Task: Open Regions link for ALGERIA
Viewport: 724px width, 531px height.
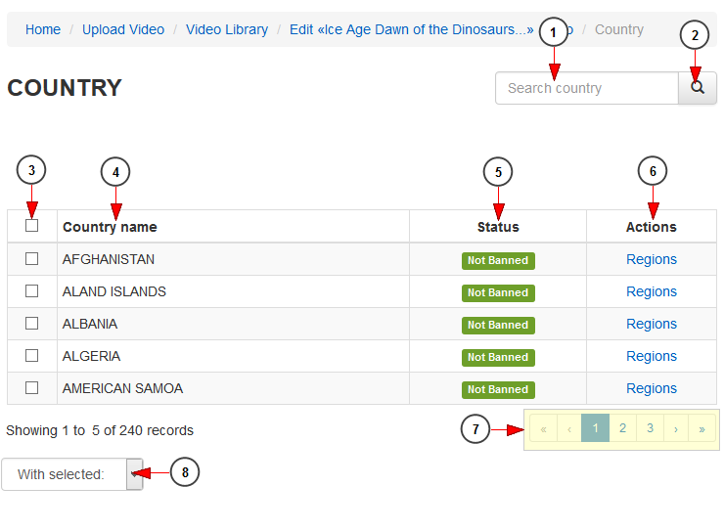Action: point(652,356)
